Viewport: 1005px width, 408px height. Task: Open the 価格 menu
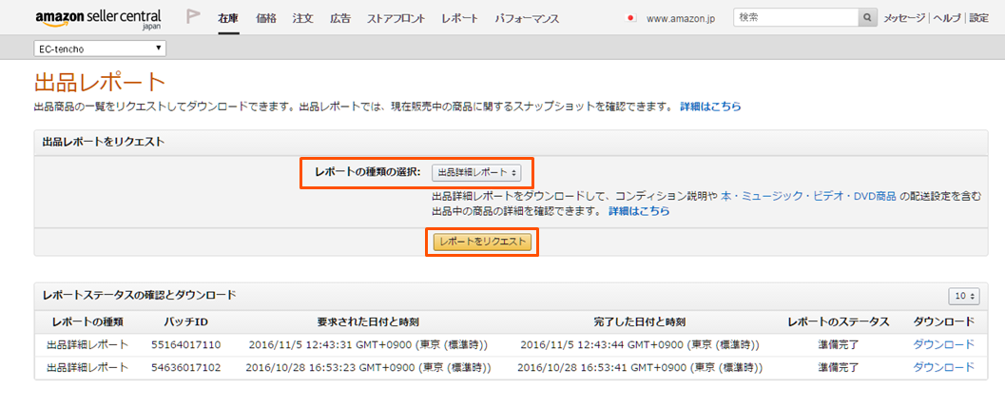click(265, 19)
